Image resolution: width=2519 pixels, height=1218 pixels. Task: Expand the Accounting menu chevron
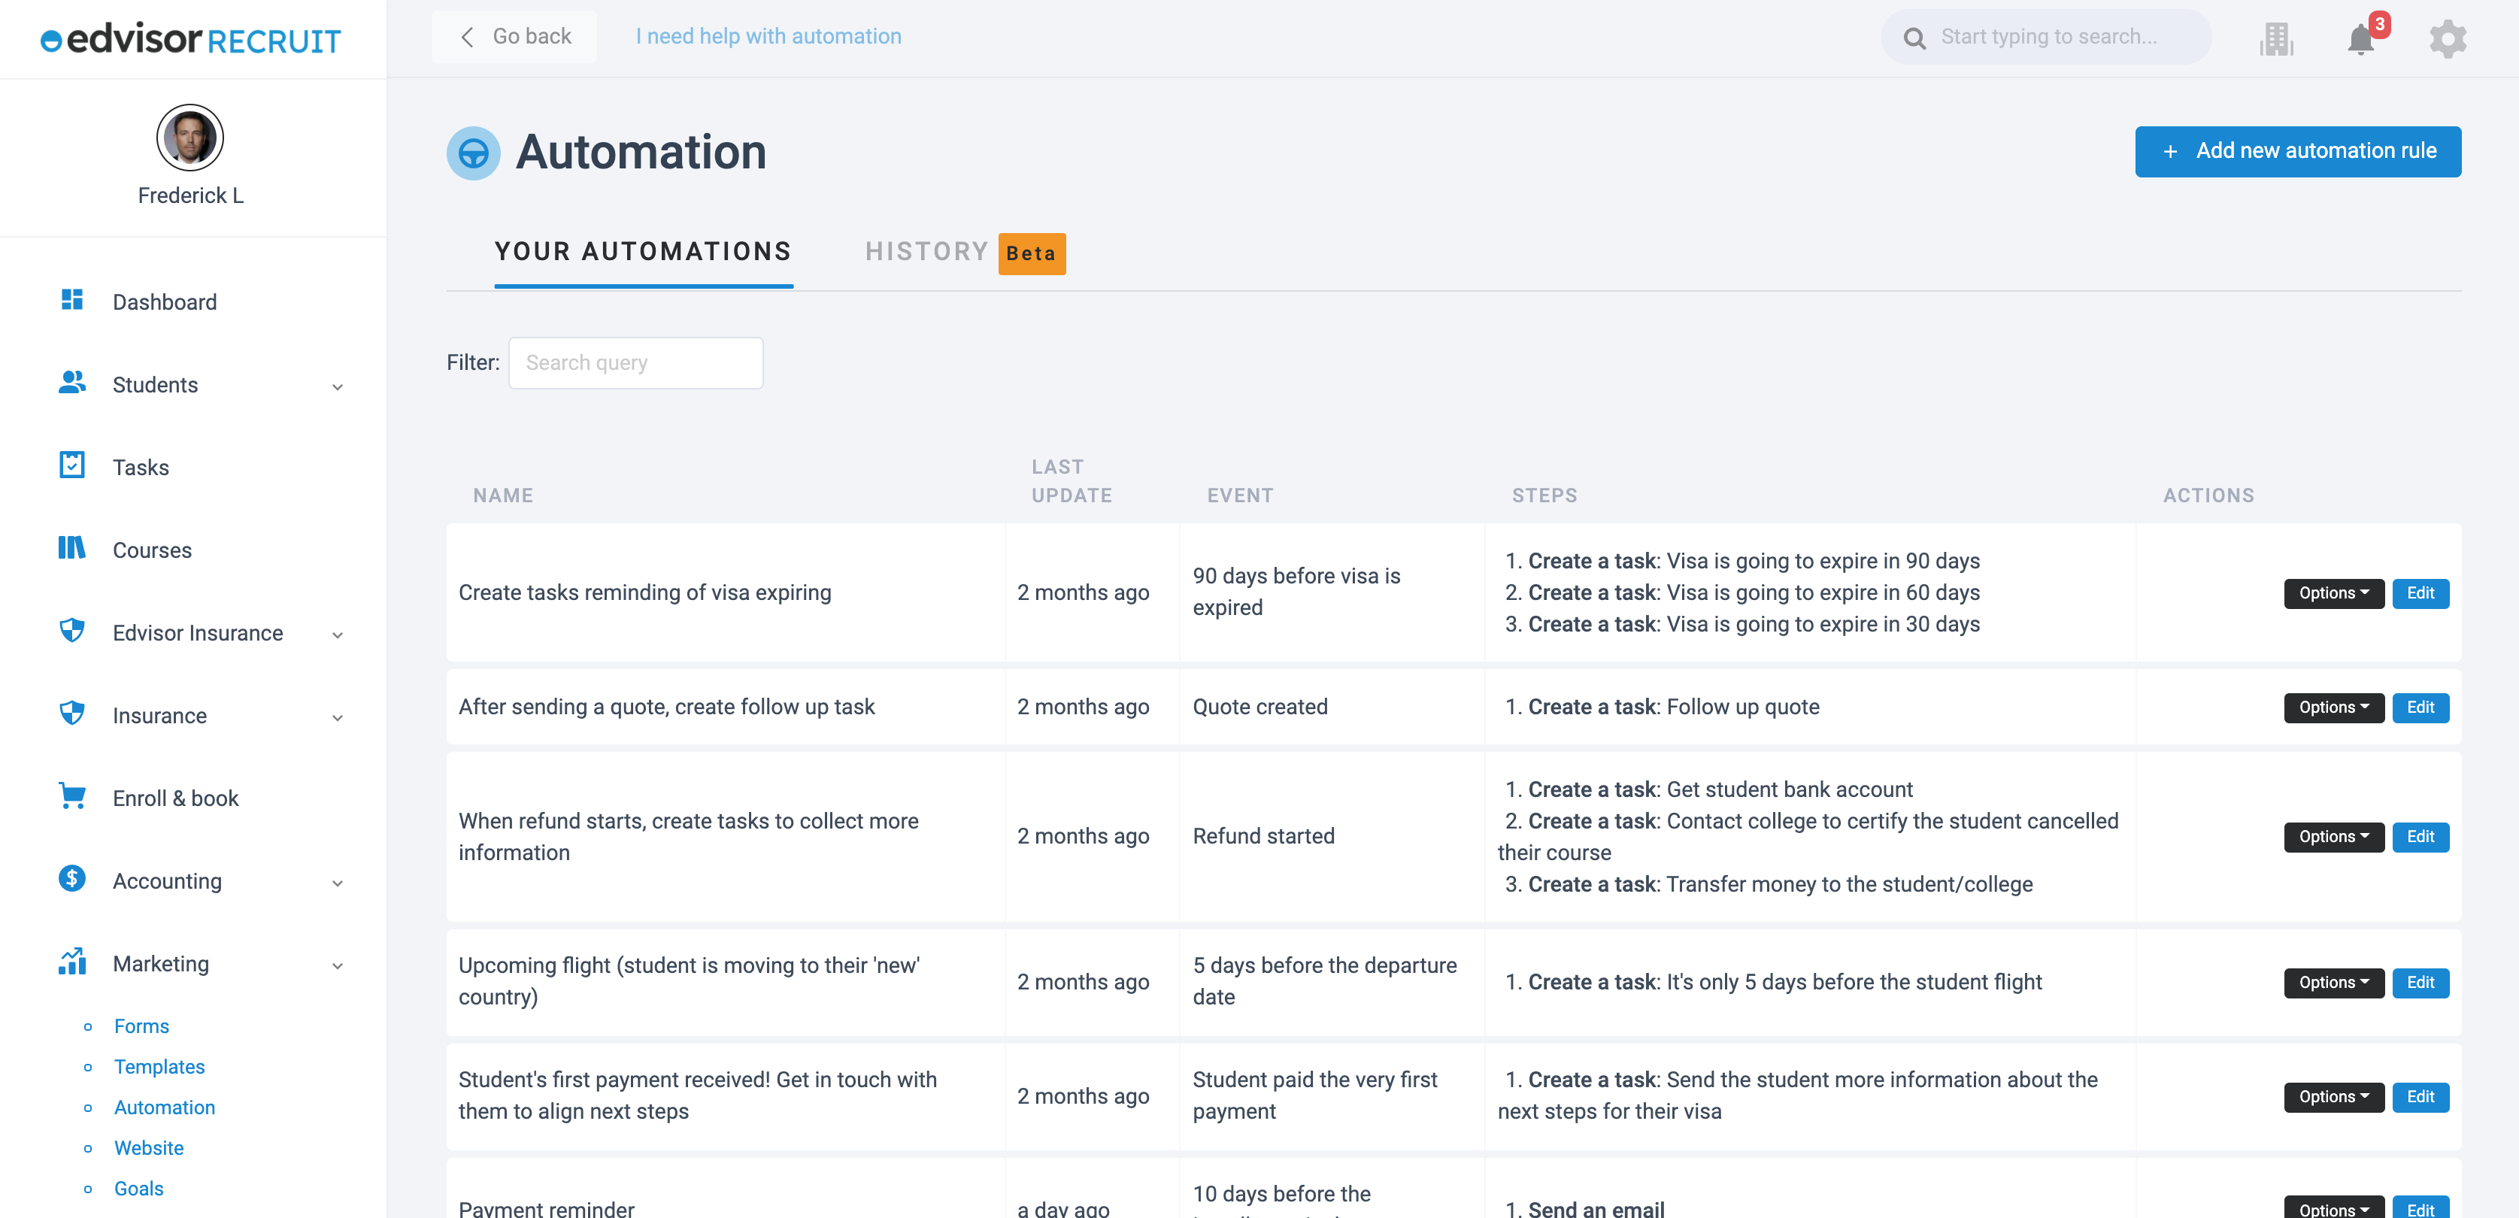pyautogui.click(x=338, y=883)
